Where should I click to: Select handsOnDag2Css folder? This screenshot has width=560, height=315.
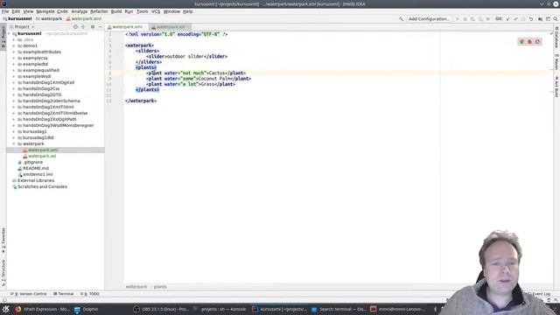pyautogui.click(x=41, y=88)
